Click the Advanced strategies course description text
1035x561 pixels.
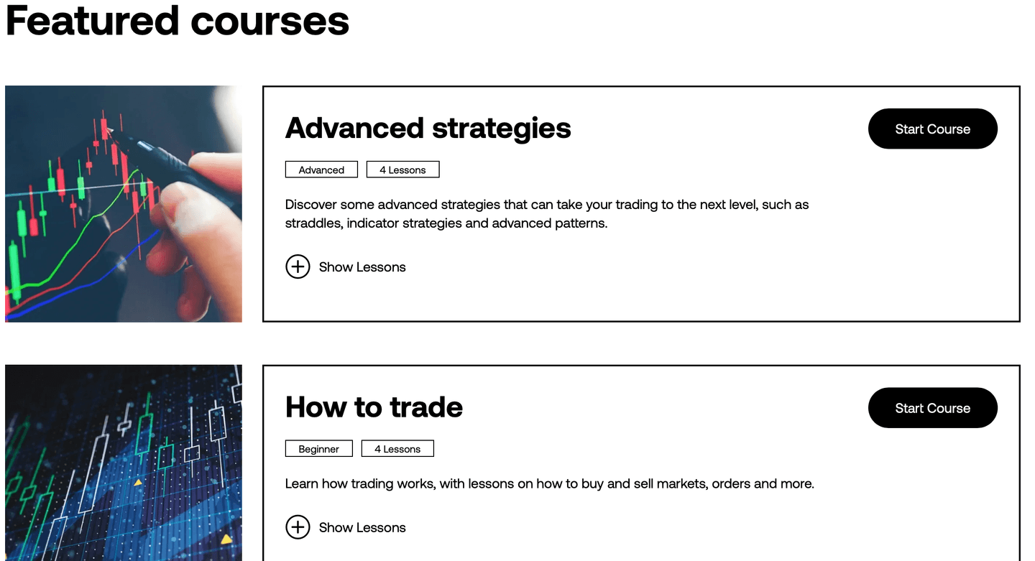coord(546,213)
